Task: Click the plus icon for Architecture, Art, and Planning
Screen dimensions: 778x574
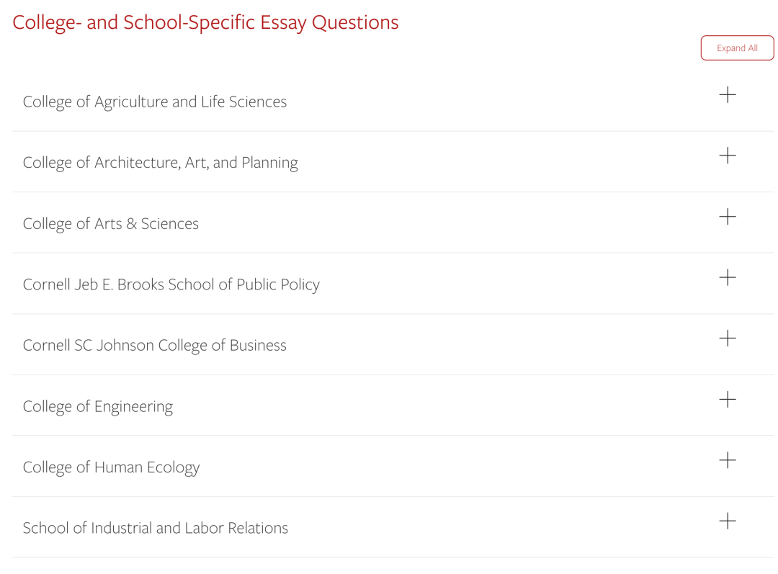Action: pos(728,156)
